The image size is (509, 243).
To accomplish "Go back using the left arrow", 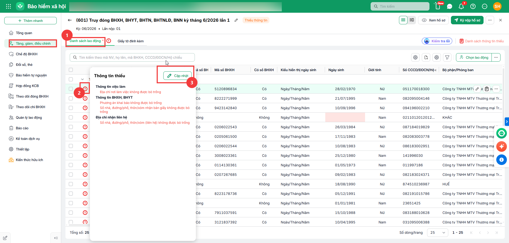I will (x=70, y=20).
